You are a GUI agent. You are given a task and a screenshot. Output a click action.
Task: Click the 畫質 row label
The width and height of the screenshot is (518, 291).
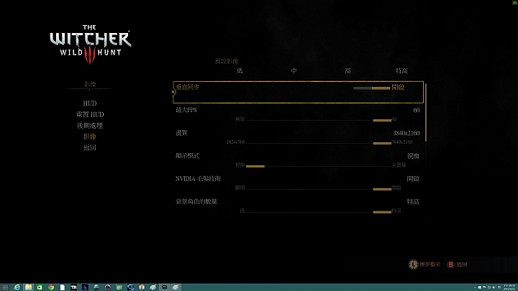pyautogui.click(x=181, y=133)
